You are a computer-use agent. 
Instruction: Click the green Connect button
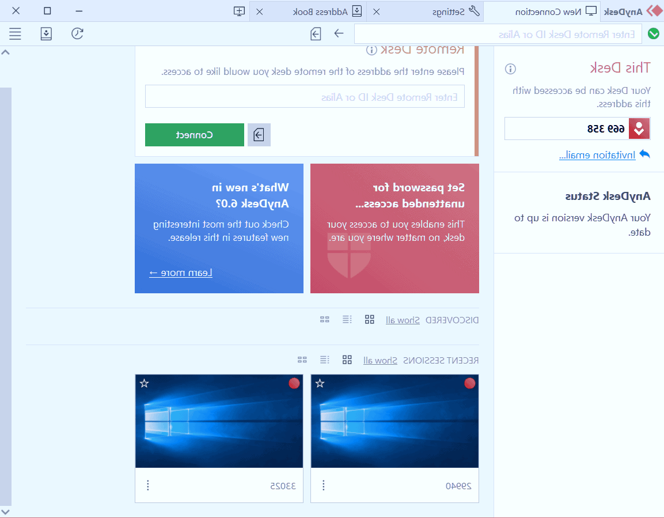point(195,134)
